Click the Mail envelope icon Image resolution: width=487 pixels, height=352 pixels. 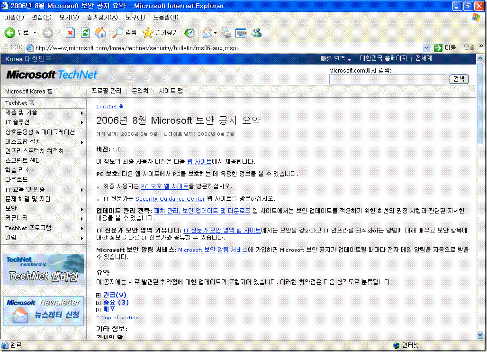point(207,33)
